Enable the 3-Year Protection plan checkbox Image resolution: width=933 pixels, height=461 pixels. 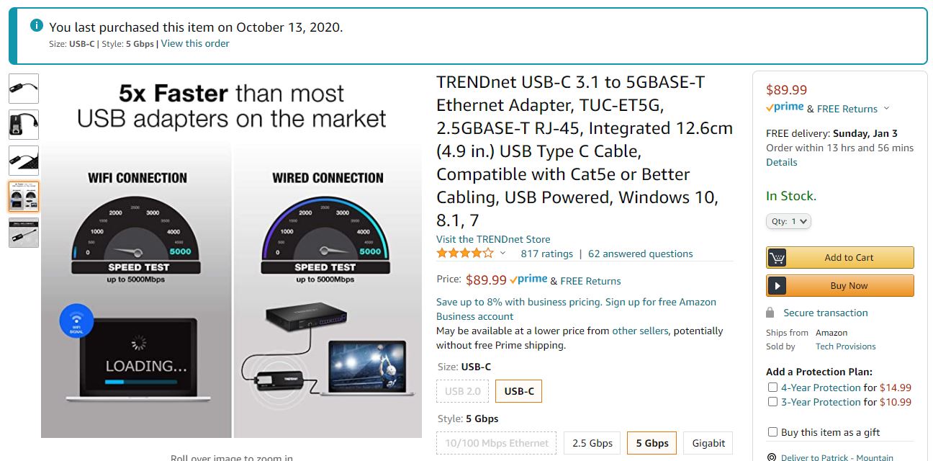click(x=772, y=402)
